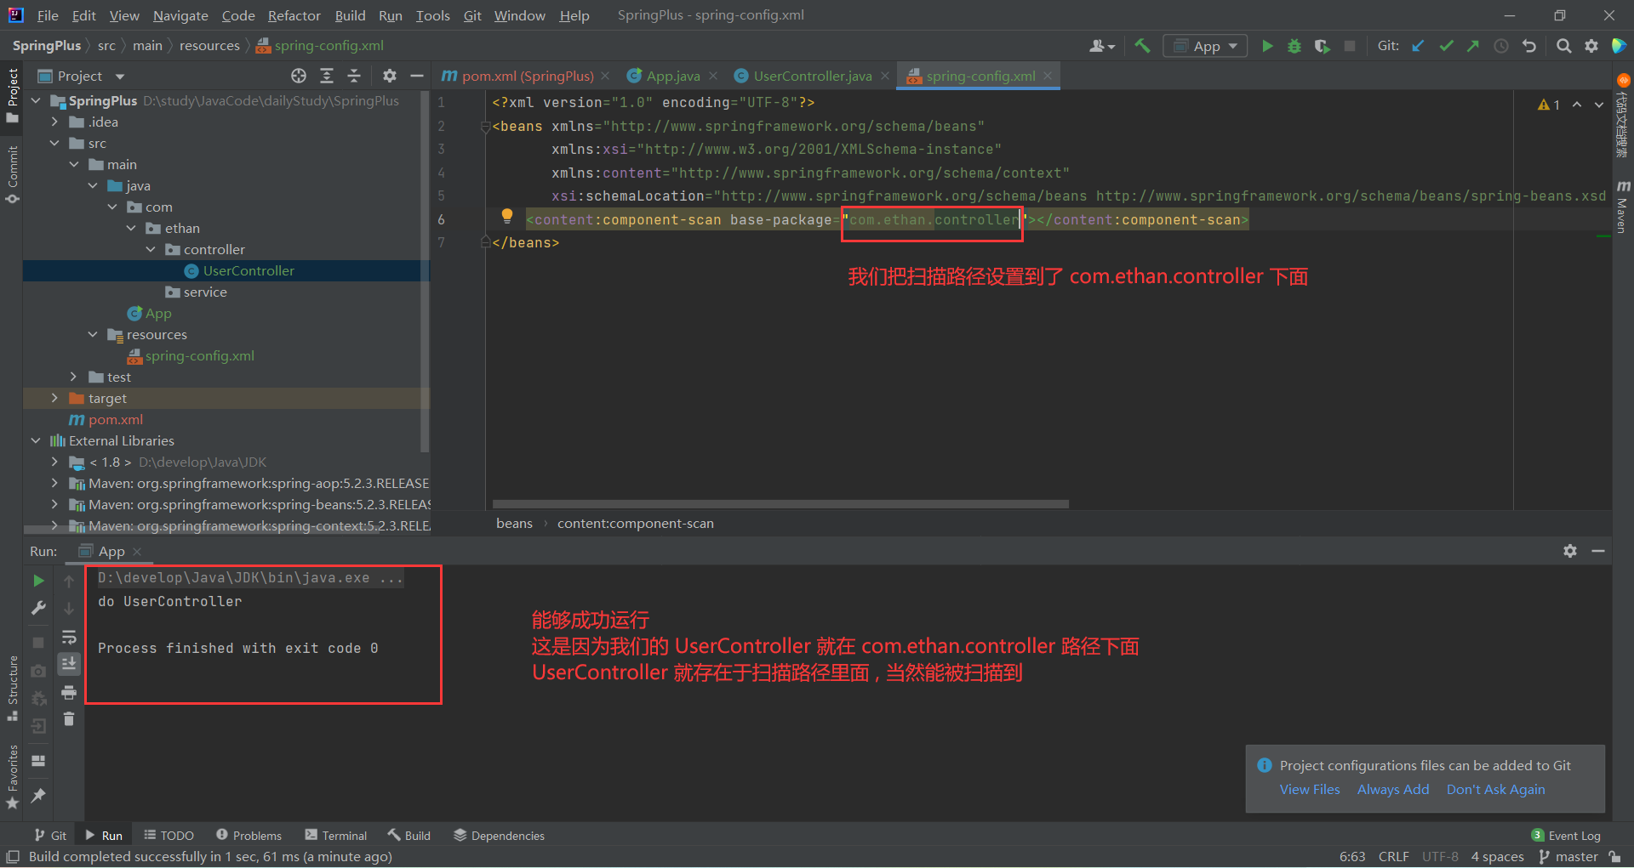Image resolution: width=1634 pixels, height=868 pixels.
Task: Pin the Run tab icon
Action: tap(38, 796)
